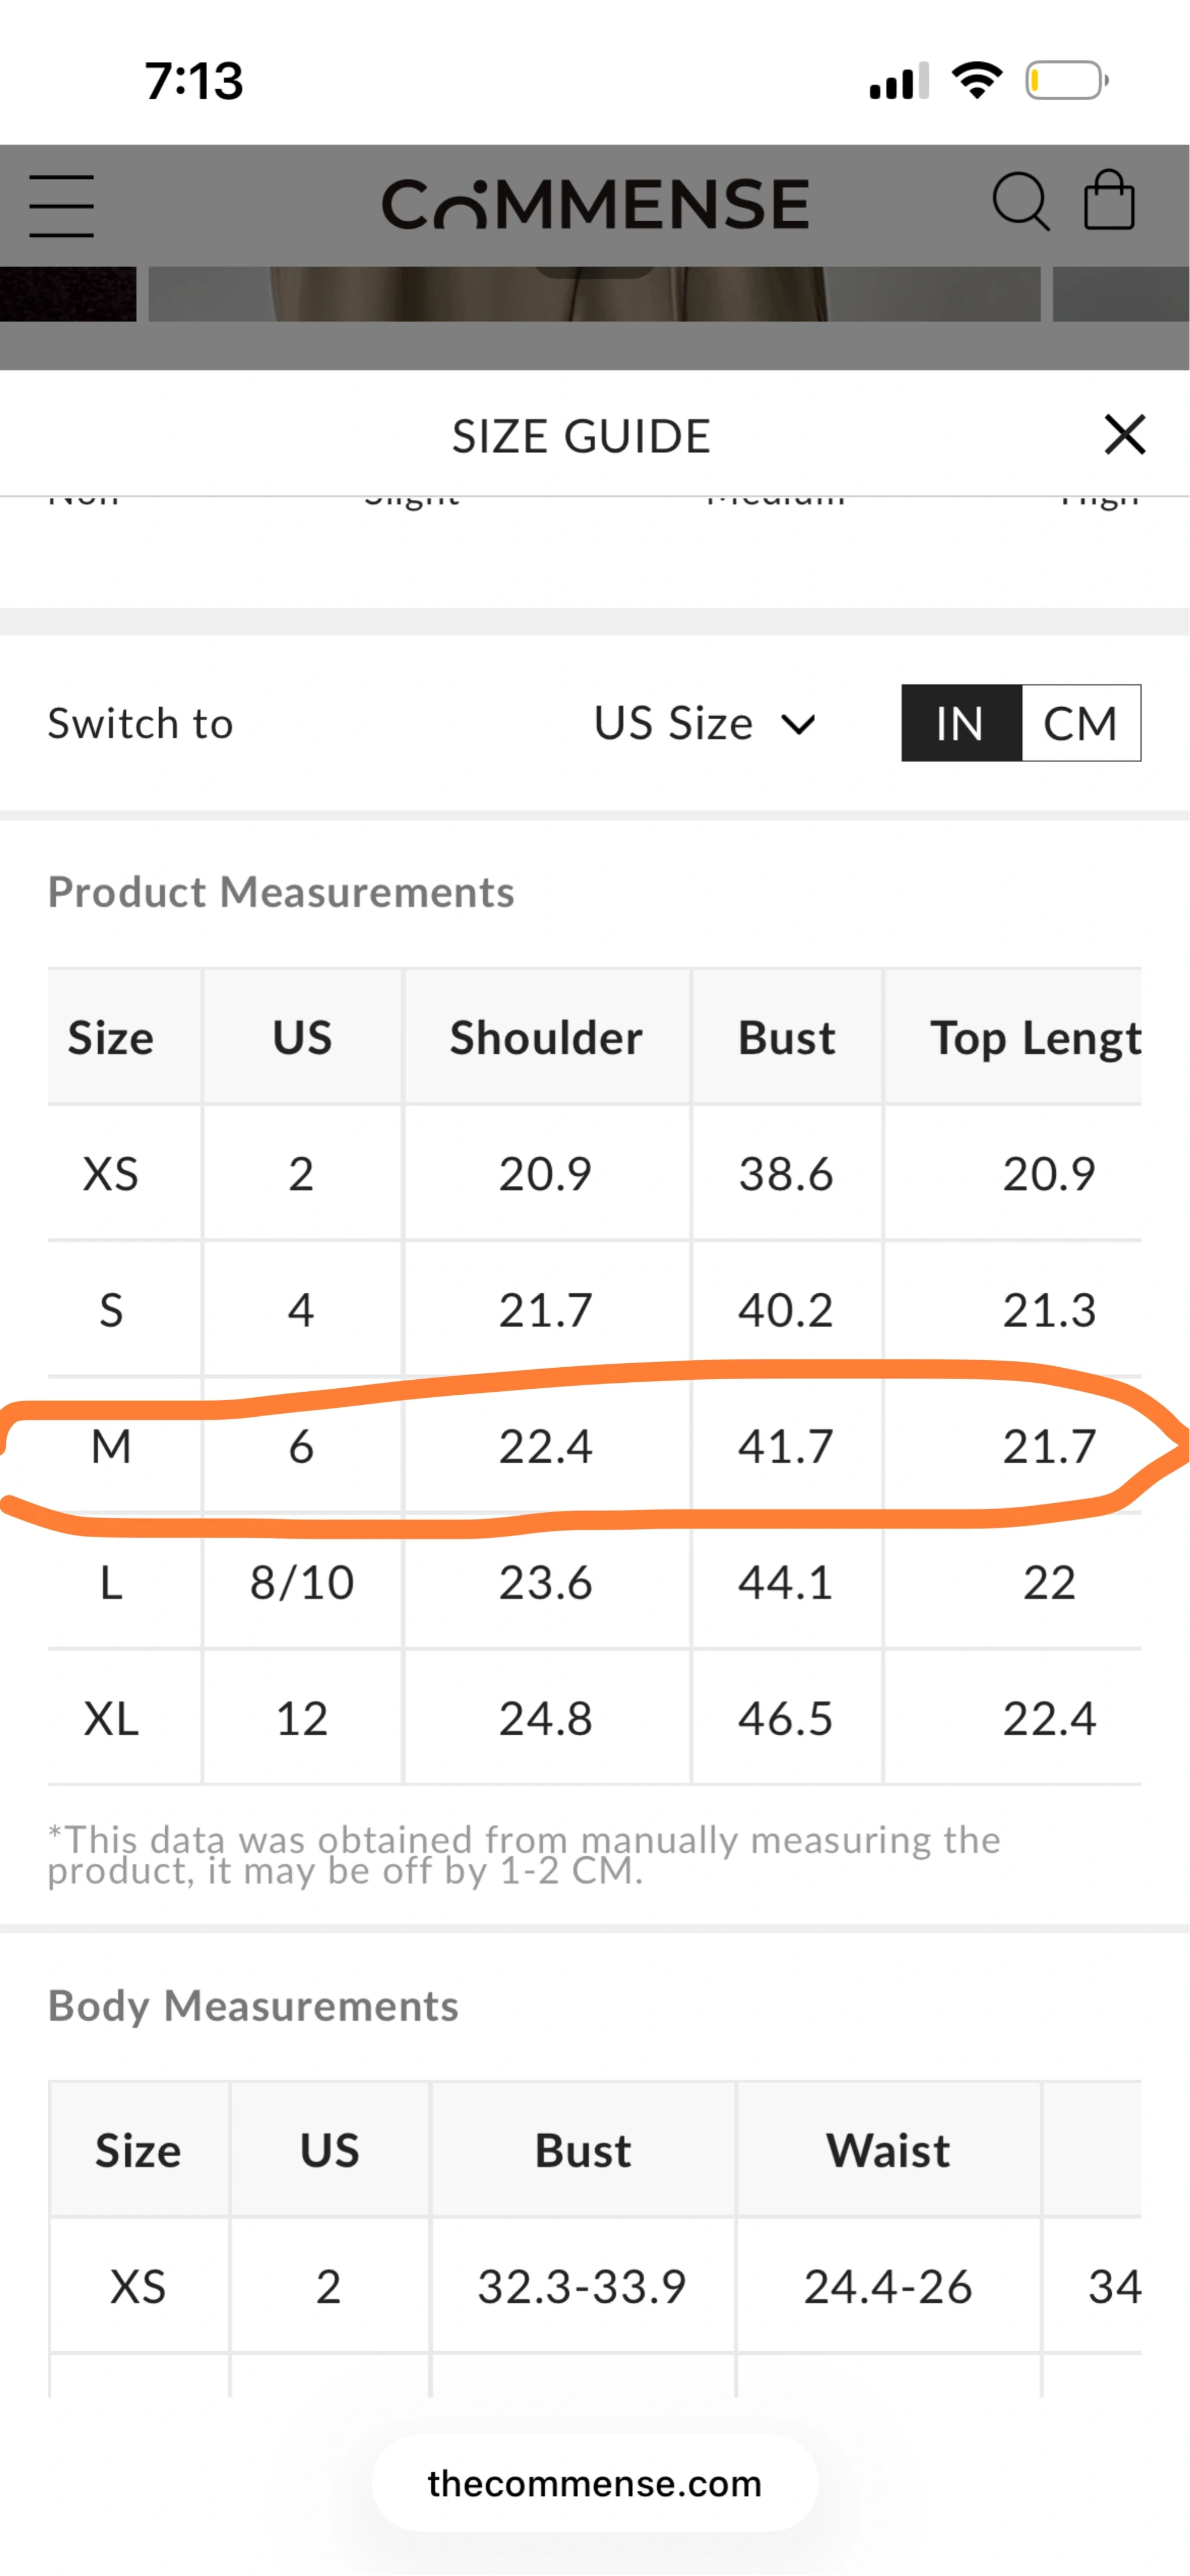Select IN measurement unit
This screenshot has width=1190, height=2576.
(961, 723)
